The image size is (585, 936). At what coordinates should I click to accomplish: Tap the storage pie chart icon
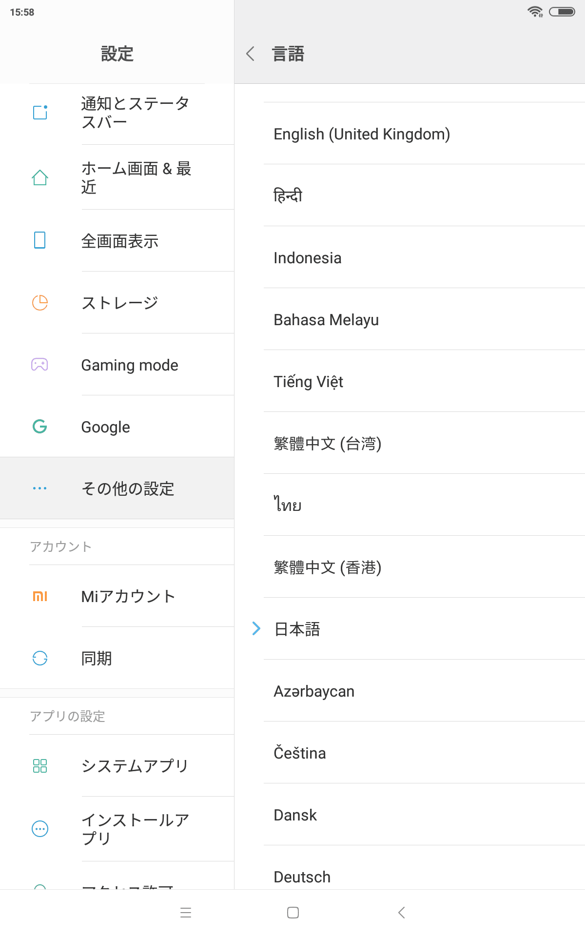(40, 303)
